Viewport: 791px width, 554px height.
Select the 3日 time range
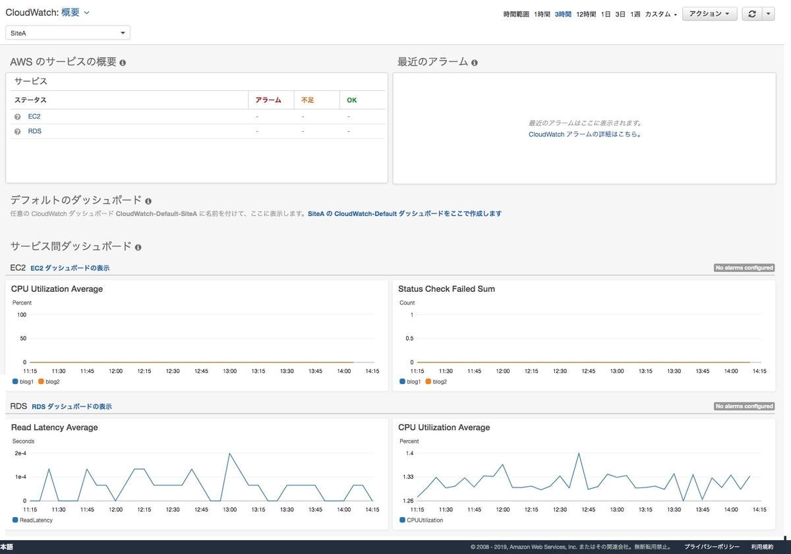tap(620, 14)
